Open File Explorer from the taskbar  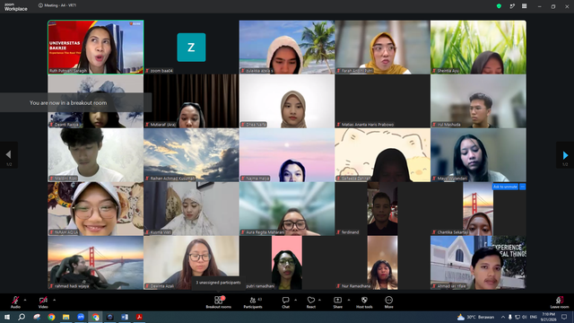coord(65,317)
